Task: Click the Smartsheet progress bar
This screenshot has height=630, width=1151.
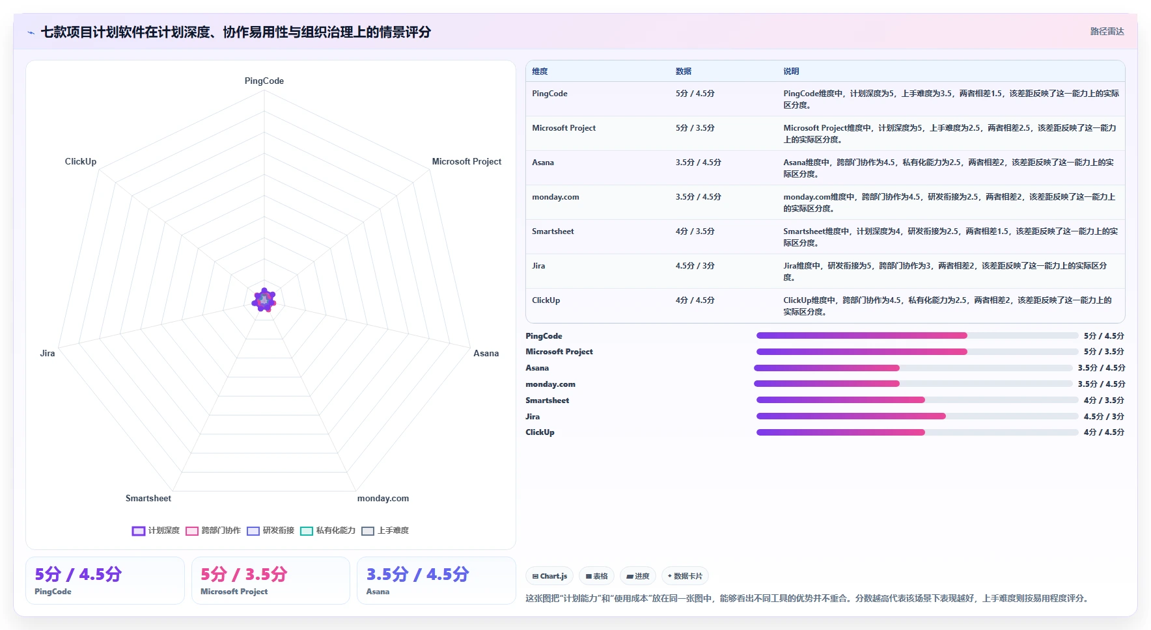Action: [917, 400]
